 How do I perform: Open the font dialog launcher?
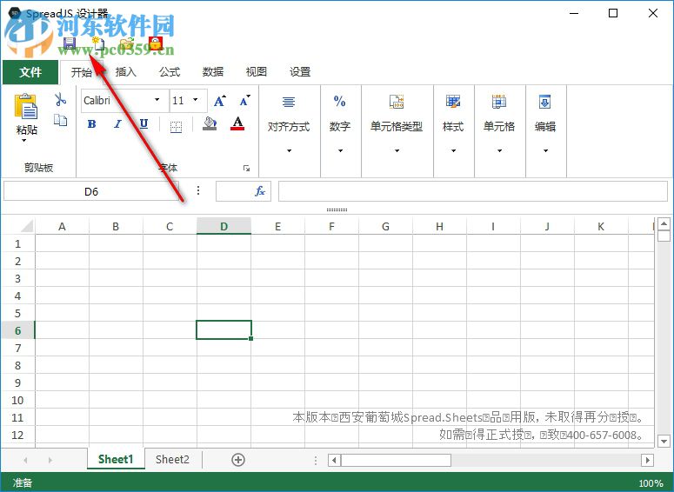point(246,168)
